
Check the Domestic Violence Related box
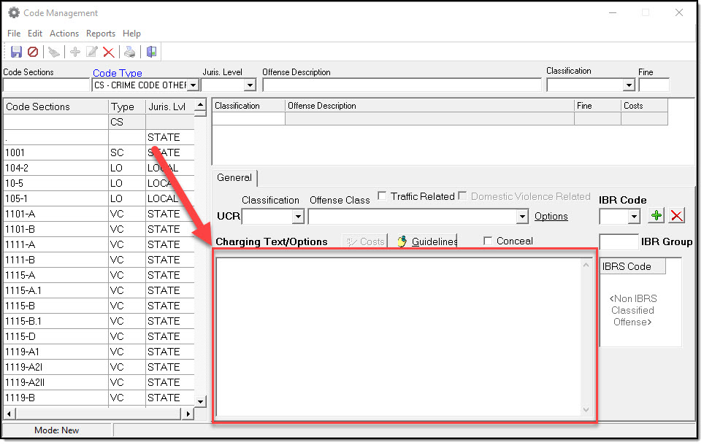click(462, 196)
